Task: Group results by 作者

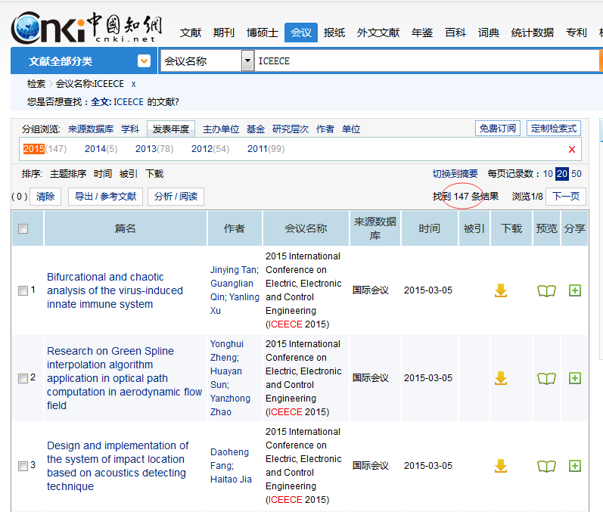Action: [325, 129]
